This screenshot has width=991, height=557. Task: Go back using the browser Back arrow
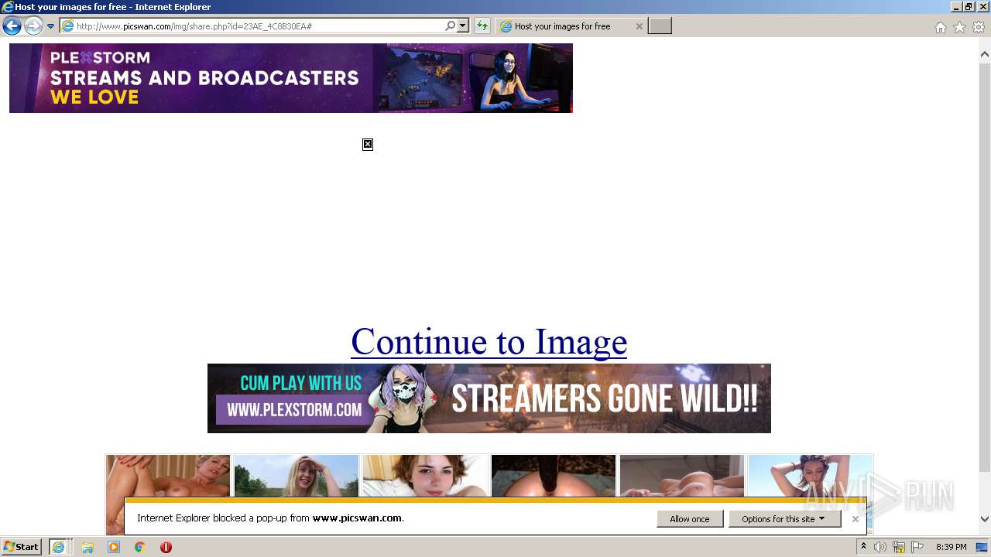pyautogui.click(x=12, y=26)
